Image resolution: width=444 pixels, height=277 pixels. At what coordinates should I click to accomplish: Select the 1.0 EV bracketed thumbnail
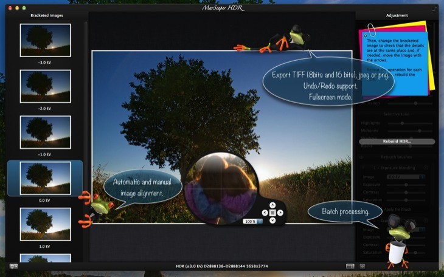[45, 224]
